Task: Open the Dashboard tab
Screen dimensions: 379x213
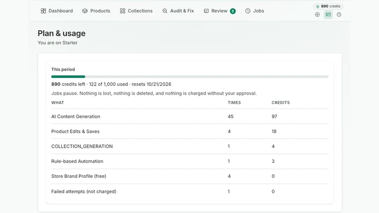Action: [x=57, y=11]
